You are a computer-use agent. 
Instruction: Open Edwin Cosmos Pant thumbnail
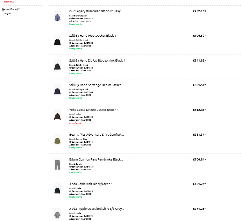(57, 165)
